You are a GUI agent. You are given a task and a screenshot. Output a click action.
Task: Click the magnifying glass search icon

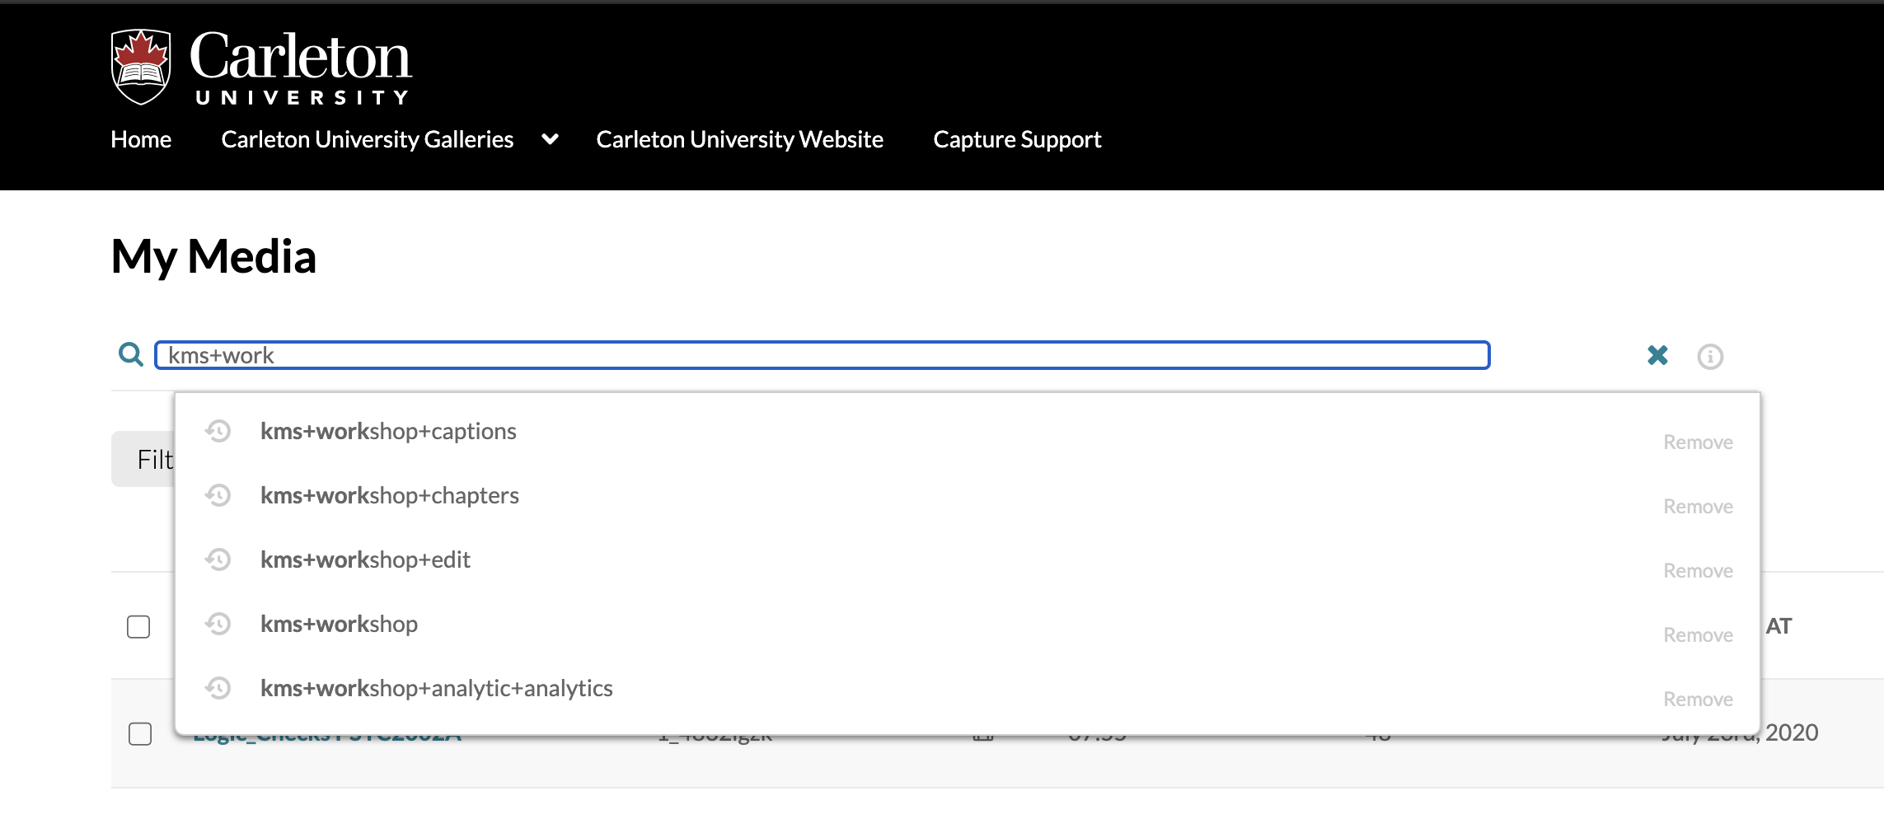pyautogui.click(x=131, y=355)
